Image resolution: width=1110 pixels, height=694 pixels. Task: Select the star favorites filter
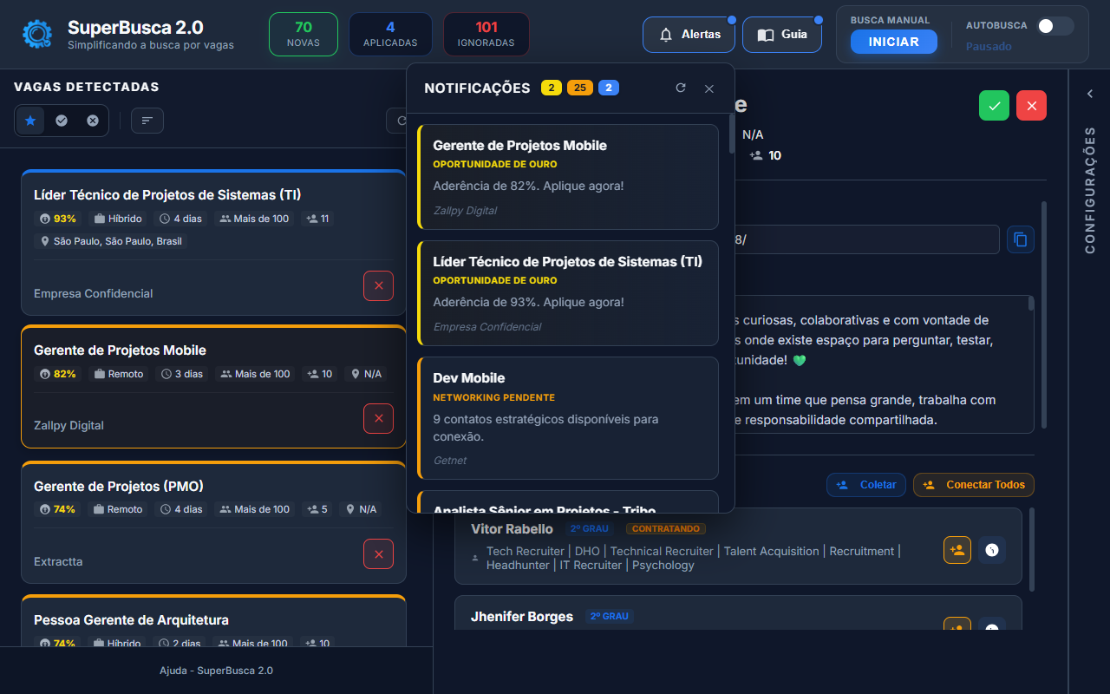30,121
